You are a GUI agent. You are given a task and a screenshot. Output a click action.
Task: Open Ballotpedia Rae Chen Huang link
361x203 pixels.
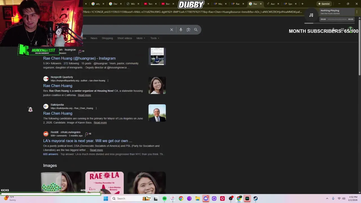pyautogui.click(x=58, y=113)
